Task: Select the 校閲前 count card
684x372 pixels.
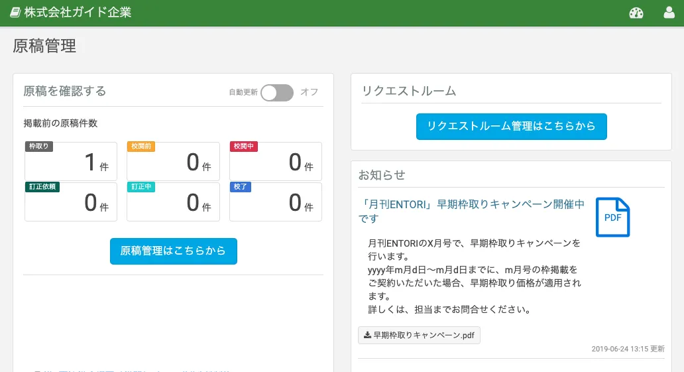Action: pos(173,161)
